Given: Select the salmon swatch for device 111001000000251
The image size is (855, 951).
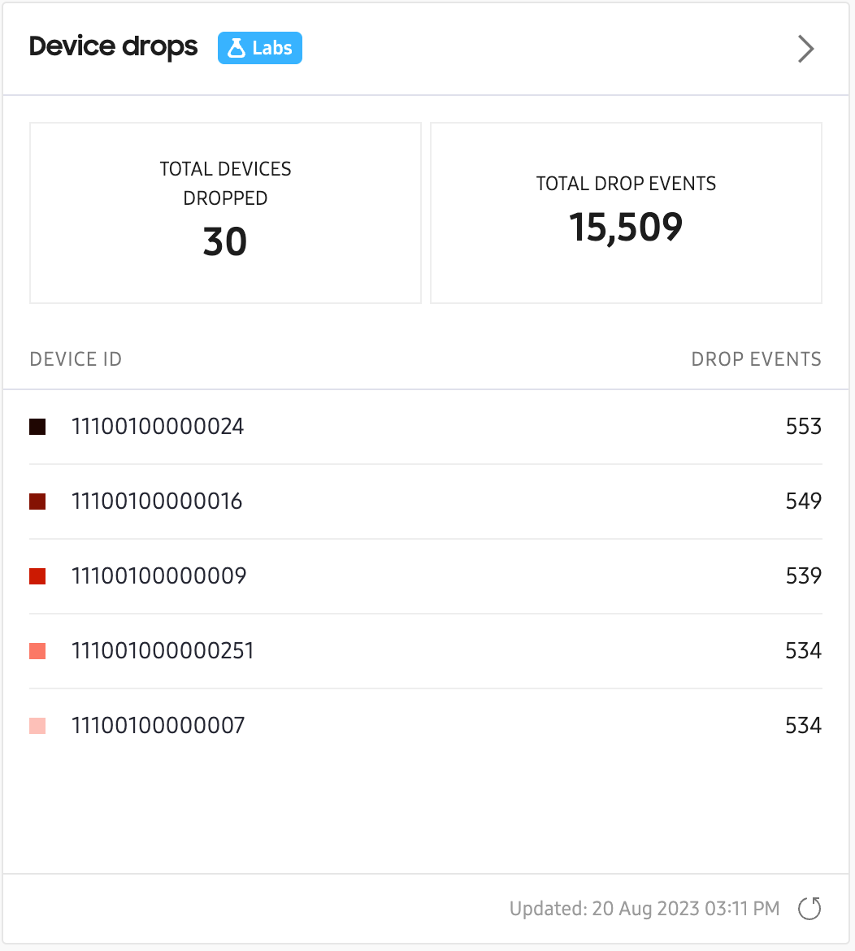Looking at the screenshot, I should pos(37,651).
